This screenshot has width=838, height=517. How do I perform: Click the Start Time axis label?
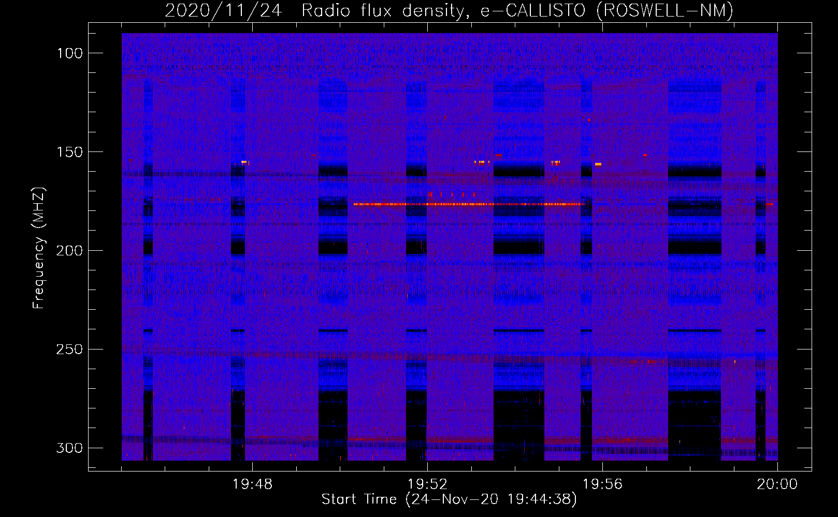coord(449,499)
